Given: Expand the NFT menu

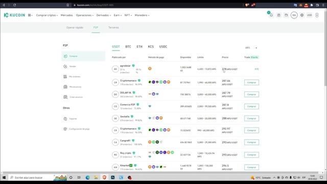Looking at the screenshot, I should (128, 15).
